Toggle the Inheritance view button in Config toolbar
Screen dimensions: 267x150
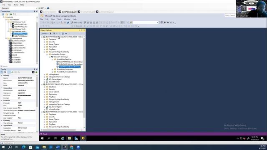click(12, 72)
